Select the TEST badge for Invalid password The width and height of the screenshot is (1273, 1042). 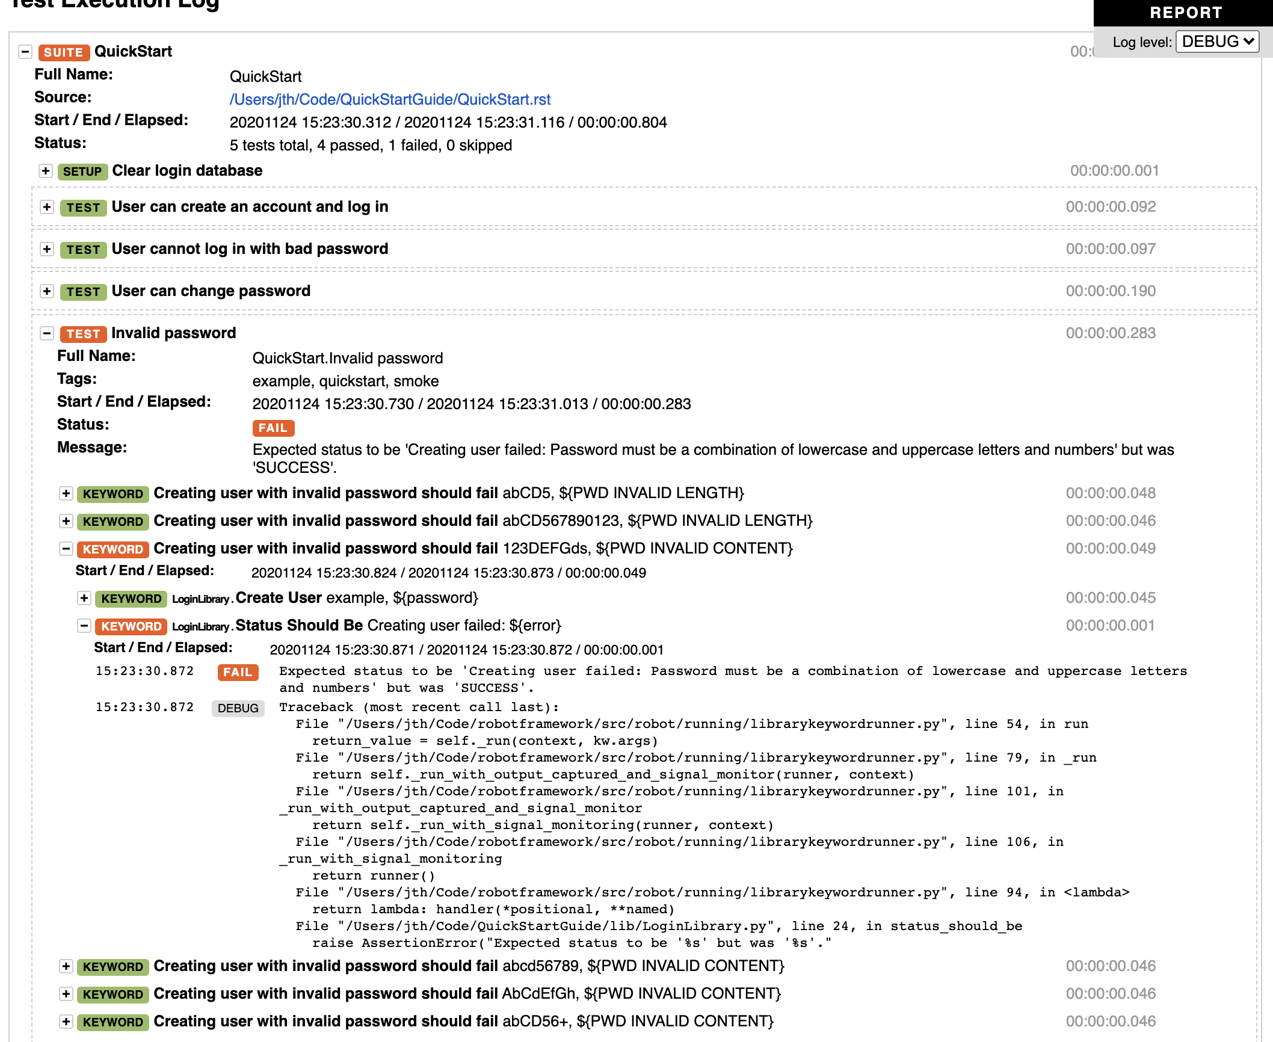click(x=82, y=334)
